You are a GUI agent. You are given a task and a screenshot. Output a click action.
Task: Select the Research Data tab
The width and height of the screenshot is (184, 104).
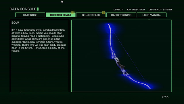click(61, 15)
